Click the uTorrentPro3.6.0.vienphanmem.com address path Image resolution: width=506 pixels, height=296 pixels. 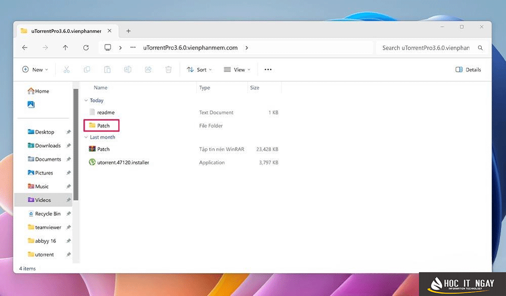click(191, 48)
